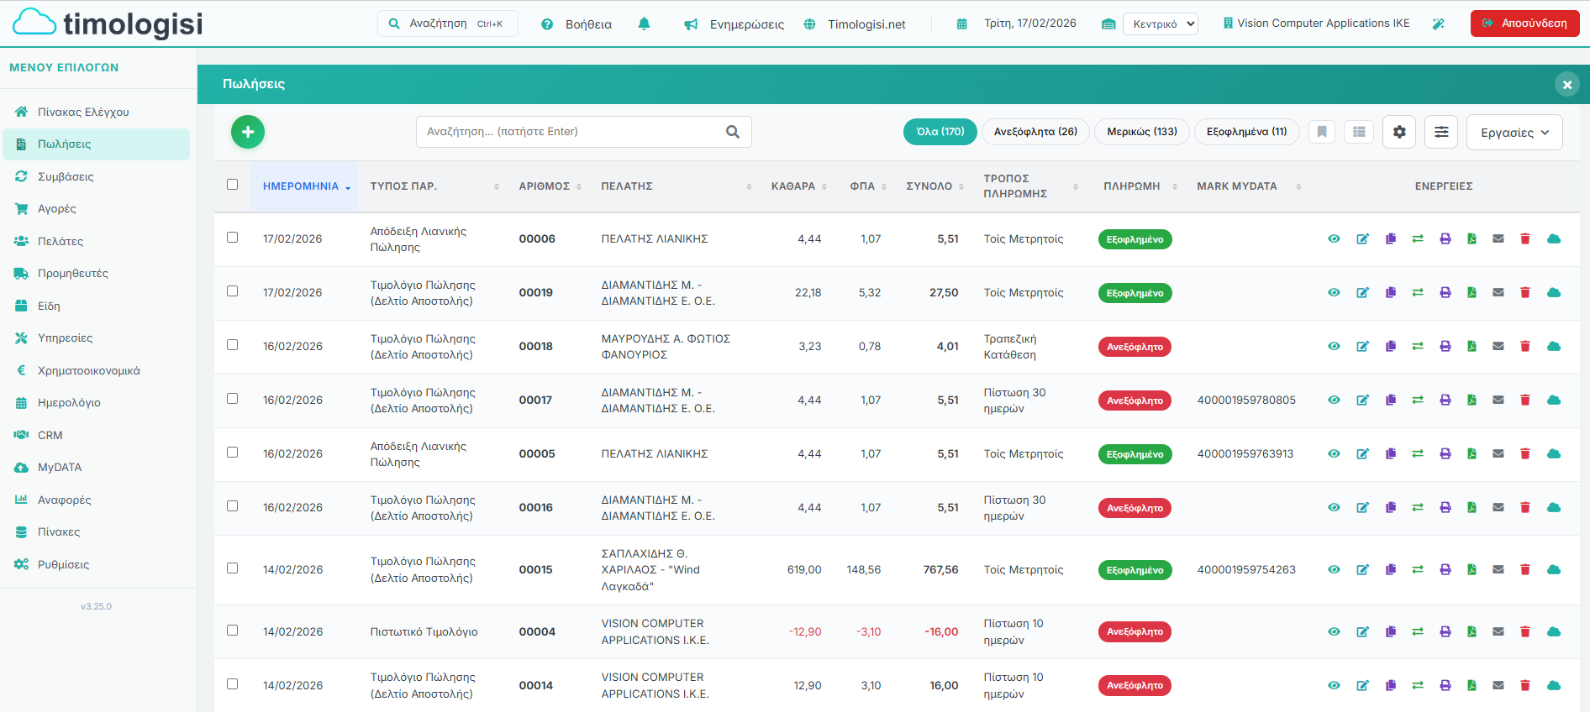This screenshot has height=712, width=1590.
Task: Open Πελάτες in the sidebar menu
Action: click(x=61, y=241)
